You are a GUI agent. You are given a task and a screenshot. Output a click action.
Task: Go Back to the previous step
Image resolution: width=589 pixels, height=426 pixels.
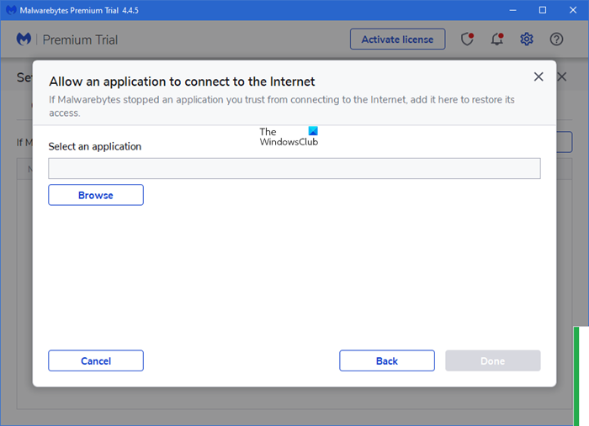[387, 360]
